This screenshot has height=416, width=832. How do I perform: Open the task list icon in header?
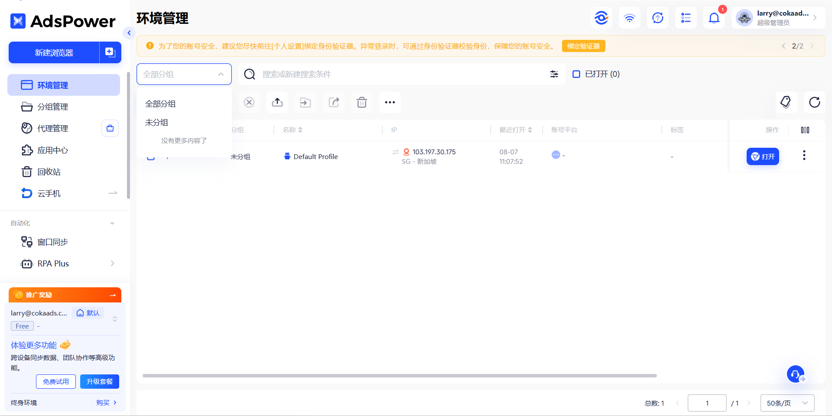coord(686,18)
